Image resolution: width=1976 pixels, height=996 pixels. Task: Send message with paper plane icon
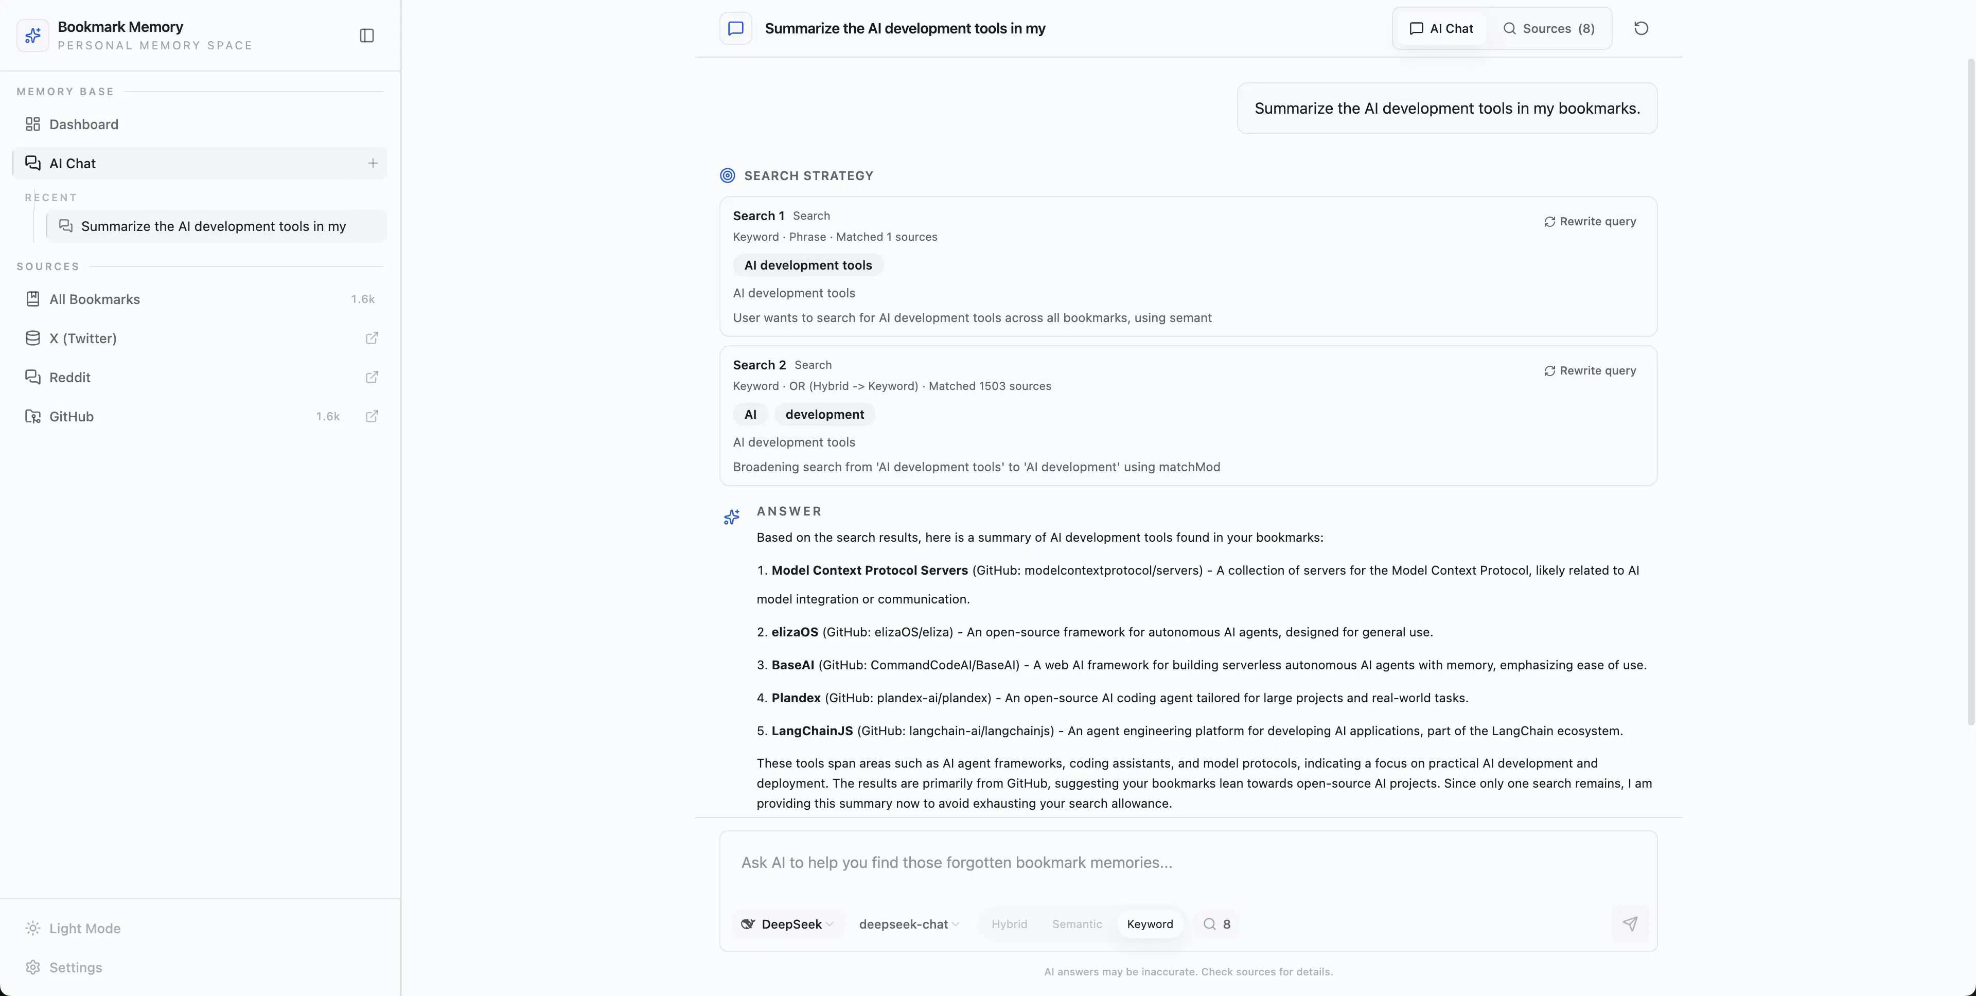pos(1630,924)
